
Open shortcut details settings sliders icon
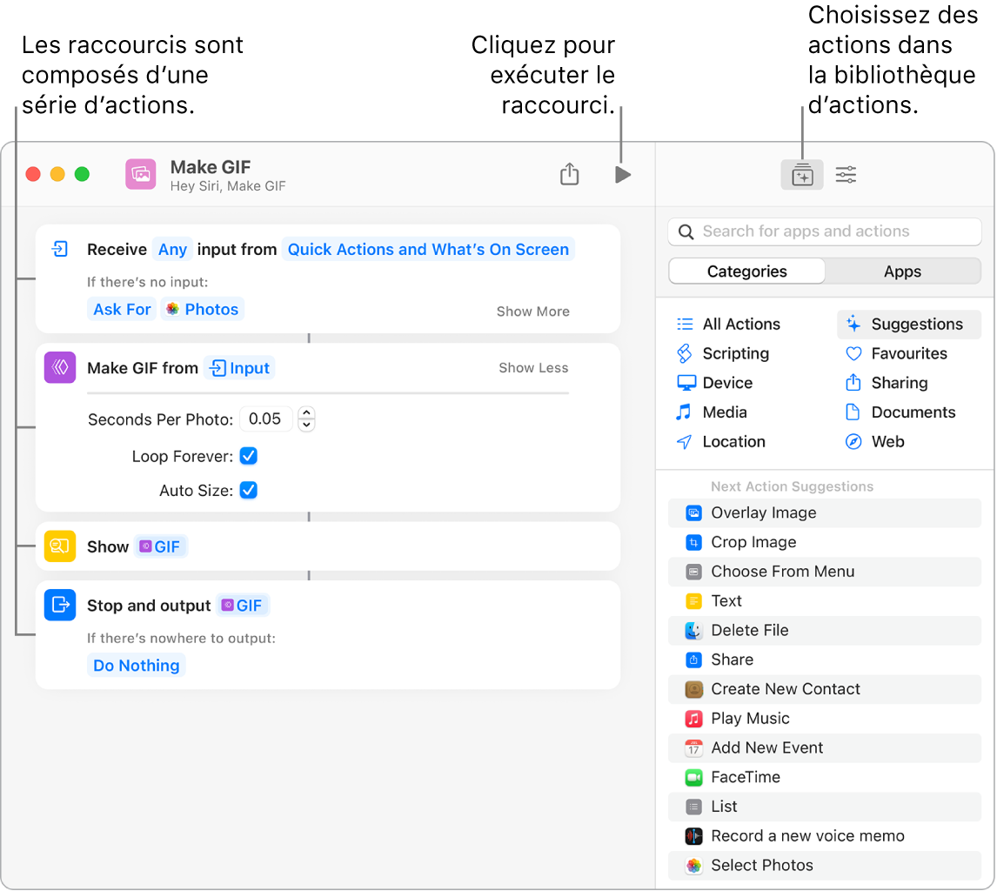pos(846,176)
